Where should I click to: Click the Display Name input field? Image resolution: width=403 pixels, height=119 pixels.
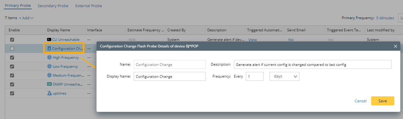pos(170,76)
